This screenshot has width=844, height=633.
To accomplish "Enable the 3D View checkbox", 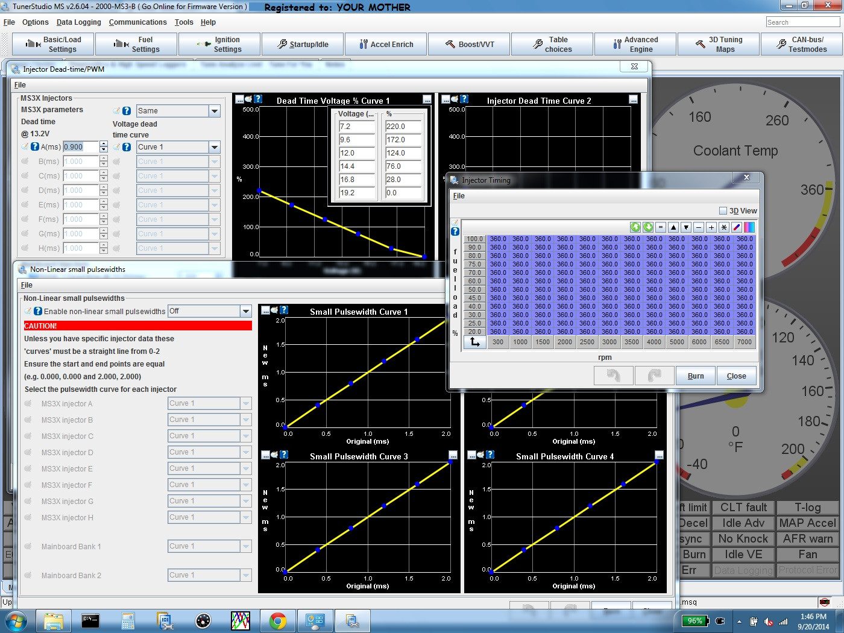I will [x=723, y=211].
